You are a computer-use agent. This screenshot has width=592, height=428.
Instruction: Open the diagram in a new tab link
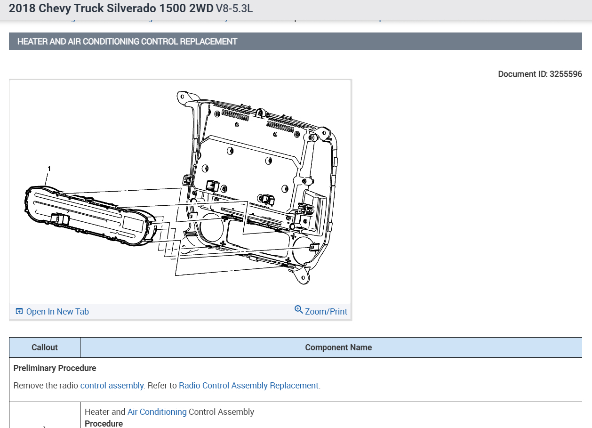pyautogui.click(x=57, y=311)
